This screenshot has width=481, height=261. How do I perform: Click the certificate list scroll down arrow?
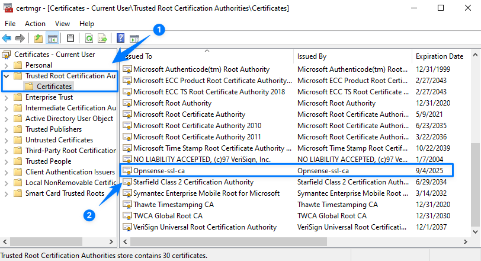point(475,232)
